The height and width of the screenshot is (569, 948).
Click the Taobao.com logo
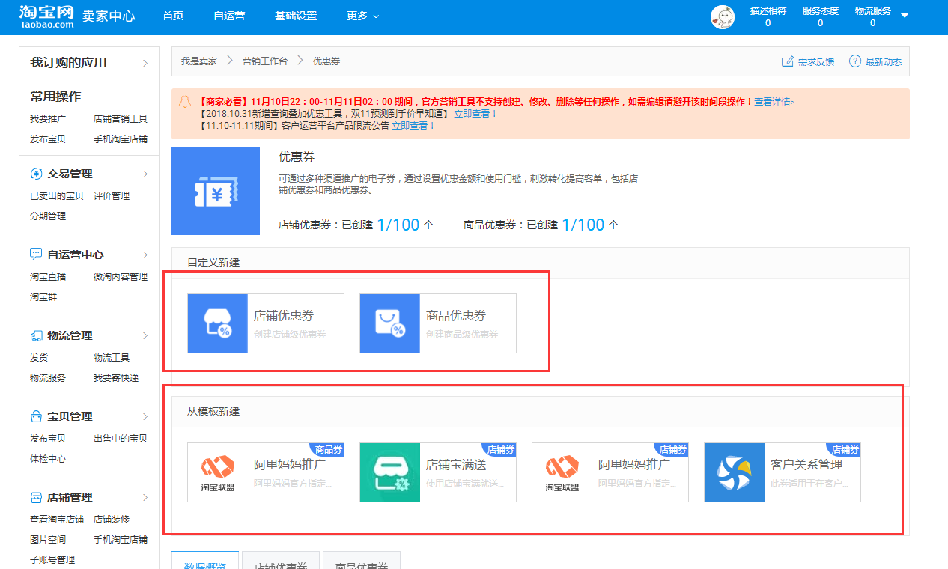46,16
